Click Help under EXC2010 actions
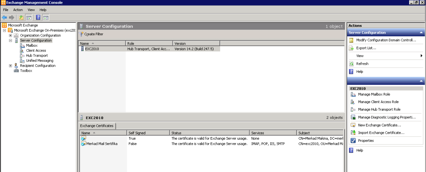This screenshot has width=426, height=172. point(360,150)
